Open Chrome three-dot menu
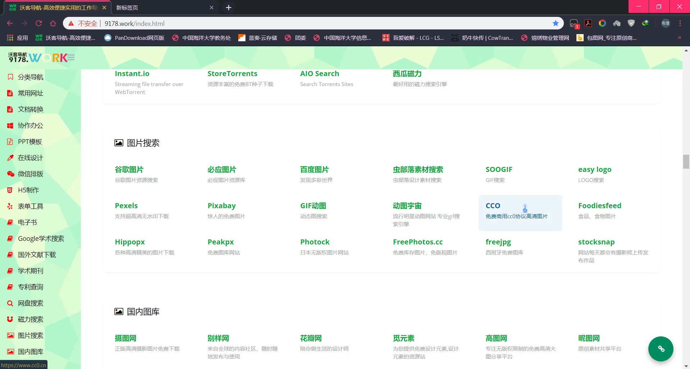The image size is (690, 369). 680,23
